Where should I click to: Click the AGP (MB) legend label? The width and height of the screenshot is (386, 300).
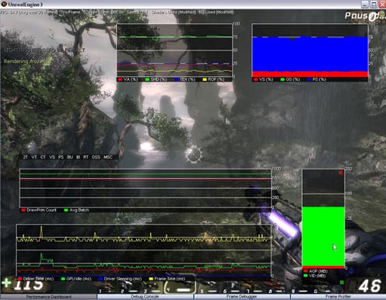coord(318,271)
